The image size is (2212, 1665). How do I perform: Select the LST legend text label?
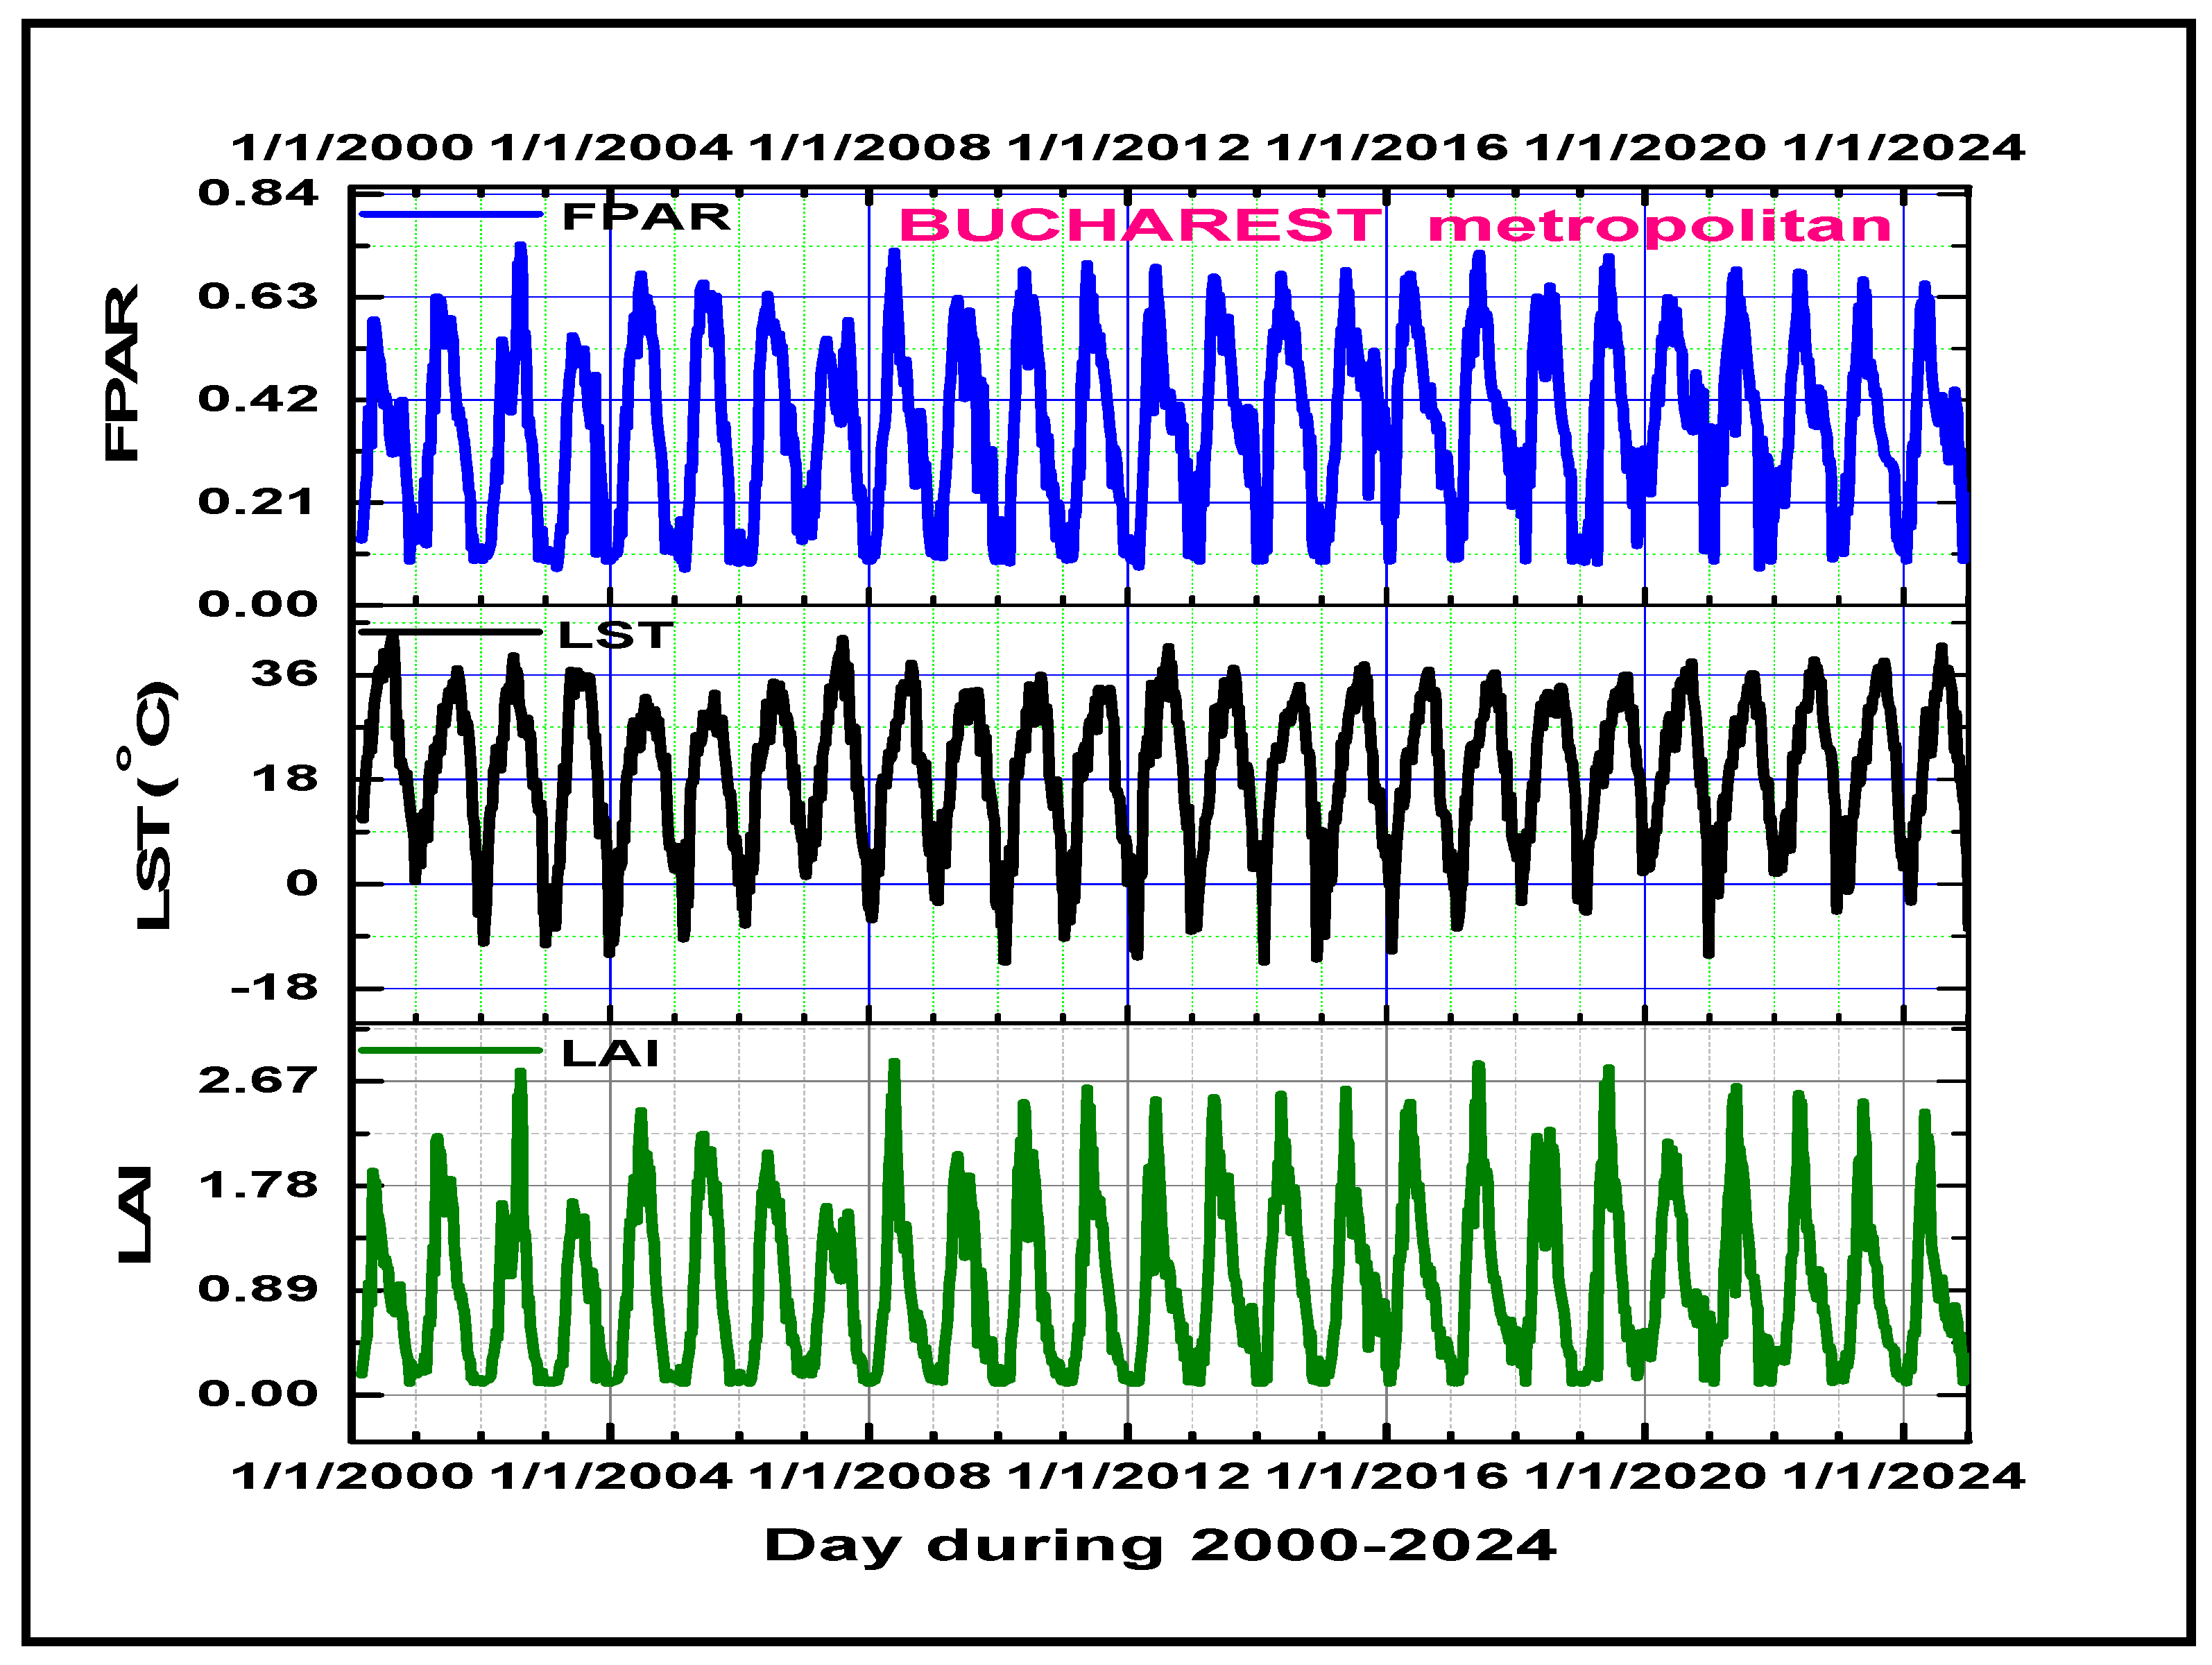coord(615,635)
